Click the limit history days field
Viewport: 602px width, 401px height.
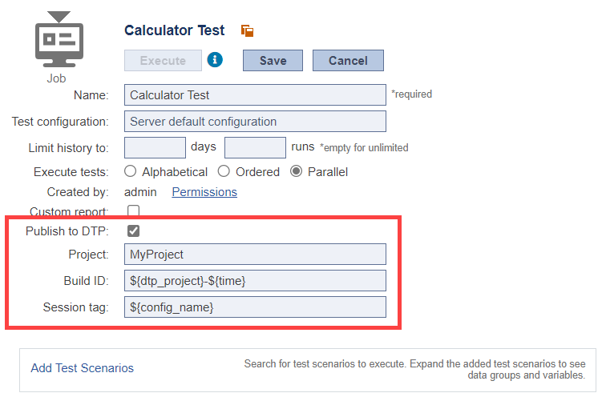155,147
